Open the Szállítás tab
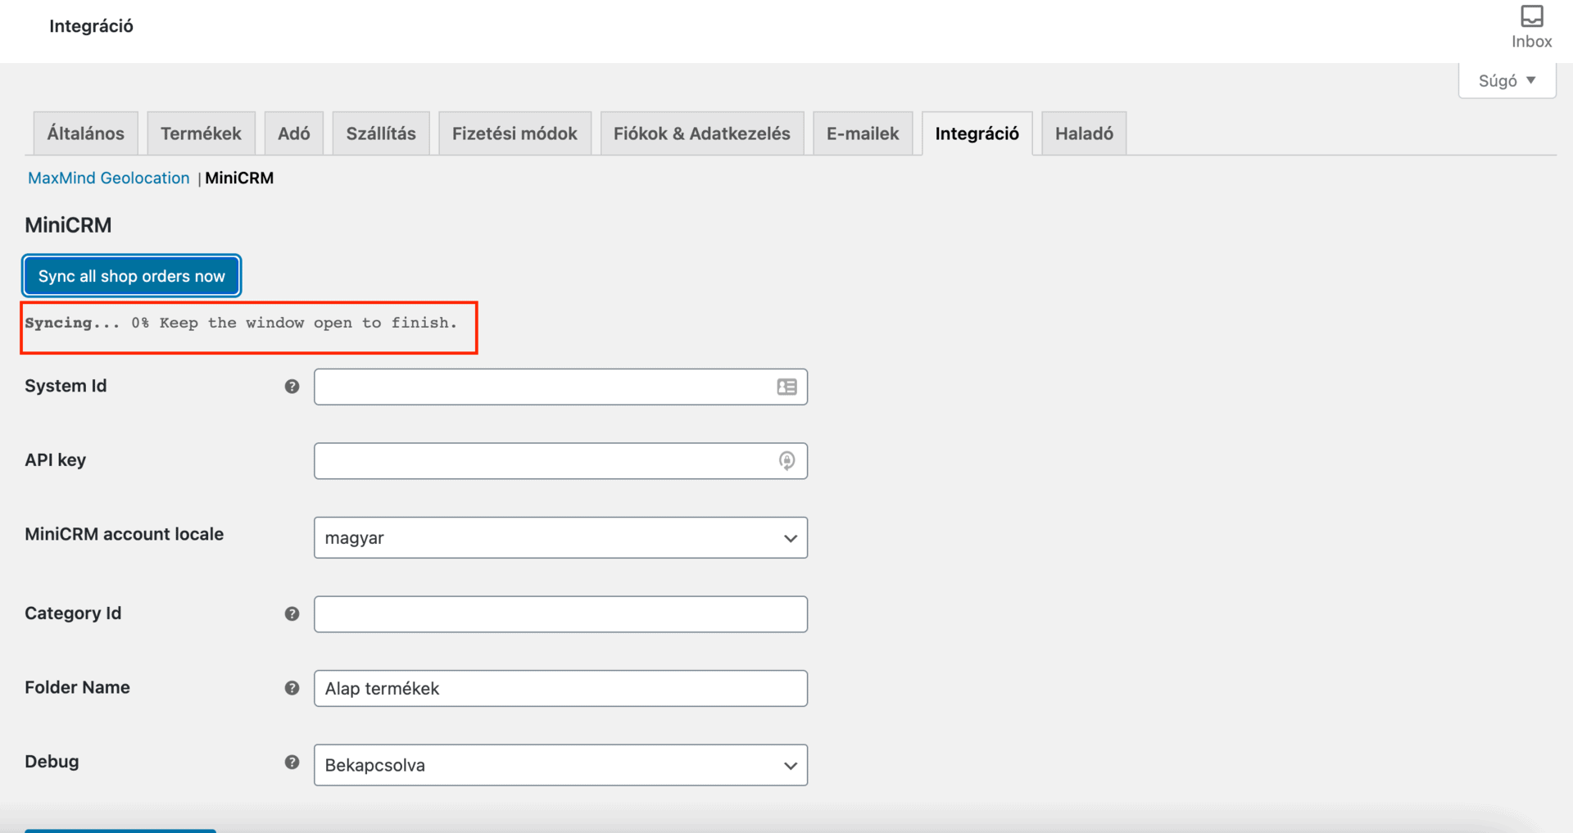The image size is (1573, 833). [x=381, y=134]
